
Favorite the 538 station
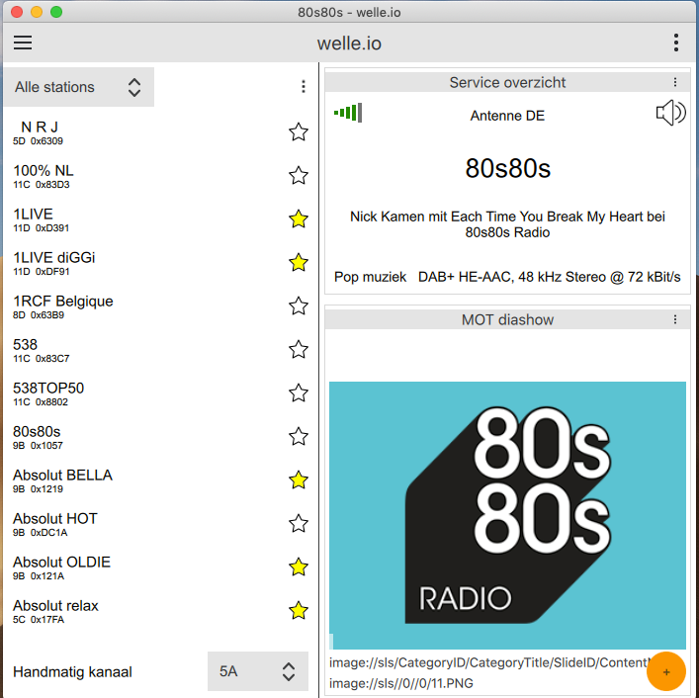click(299, 349)
